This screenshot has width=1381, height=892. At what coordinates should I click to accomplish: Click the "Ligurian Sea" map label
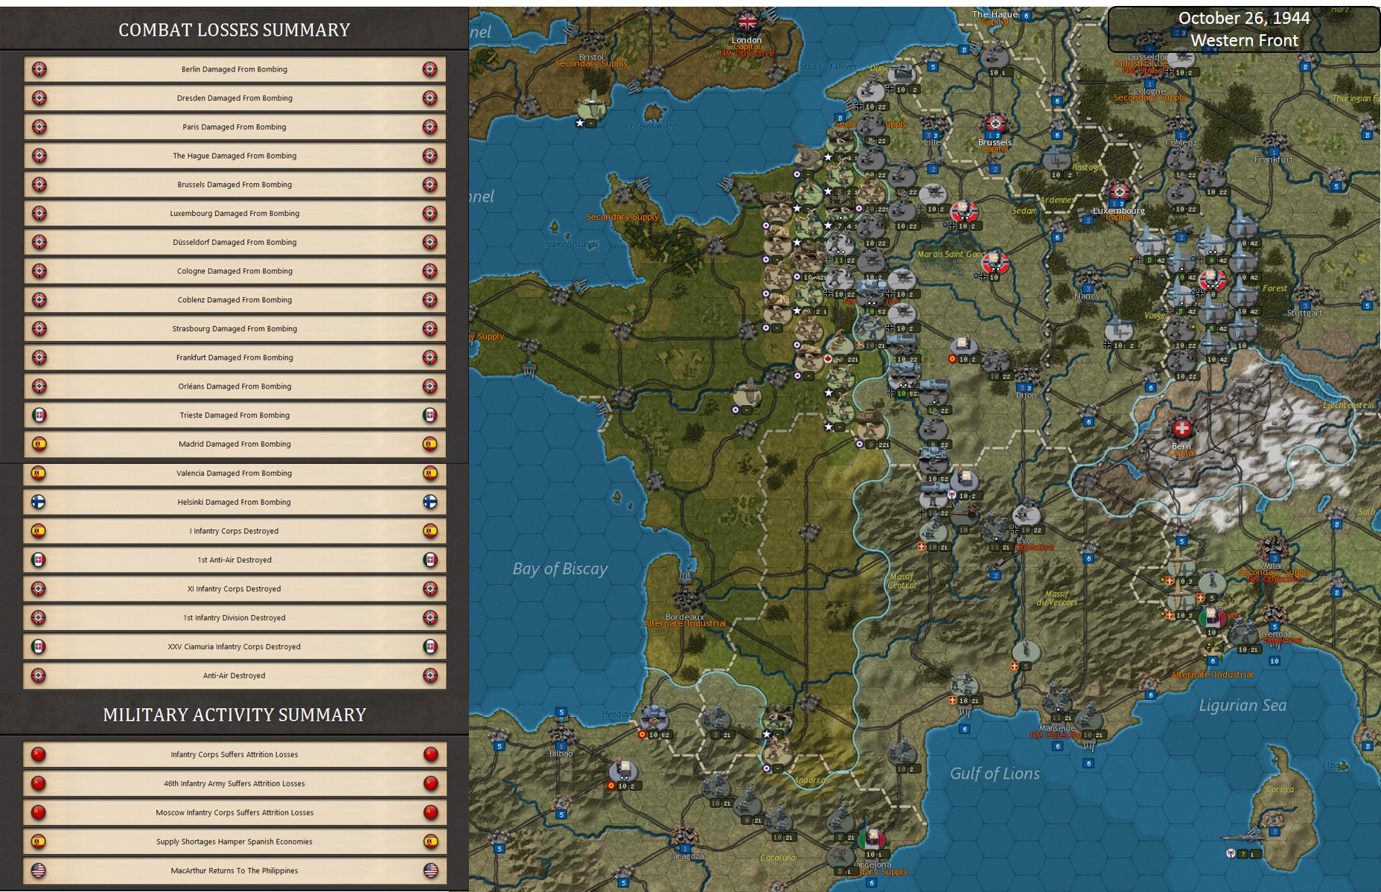(1243, 706)
